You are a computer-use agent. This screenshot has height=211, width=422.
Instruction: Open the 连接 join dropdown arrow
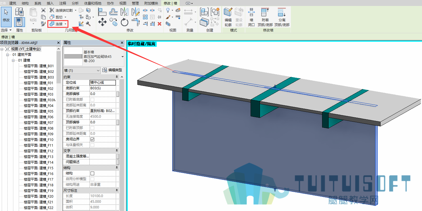pyautogui.click(x=65, y=24)
